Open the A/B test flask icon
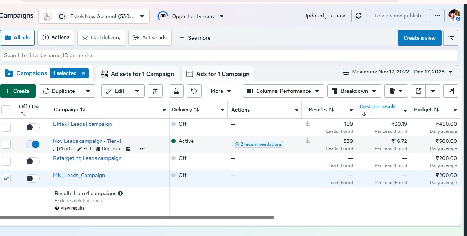This screenshot has width=467, height=236. pyautogui.click(x=176, y=91)
